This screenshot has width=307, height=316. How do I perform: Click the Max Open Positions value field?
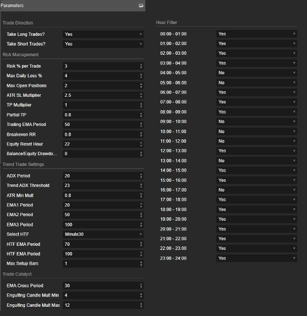click(103, 86)
